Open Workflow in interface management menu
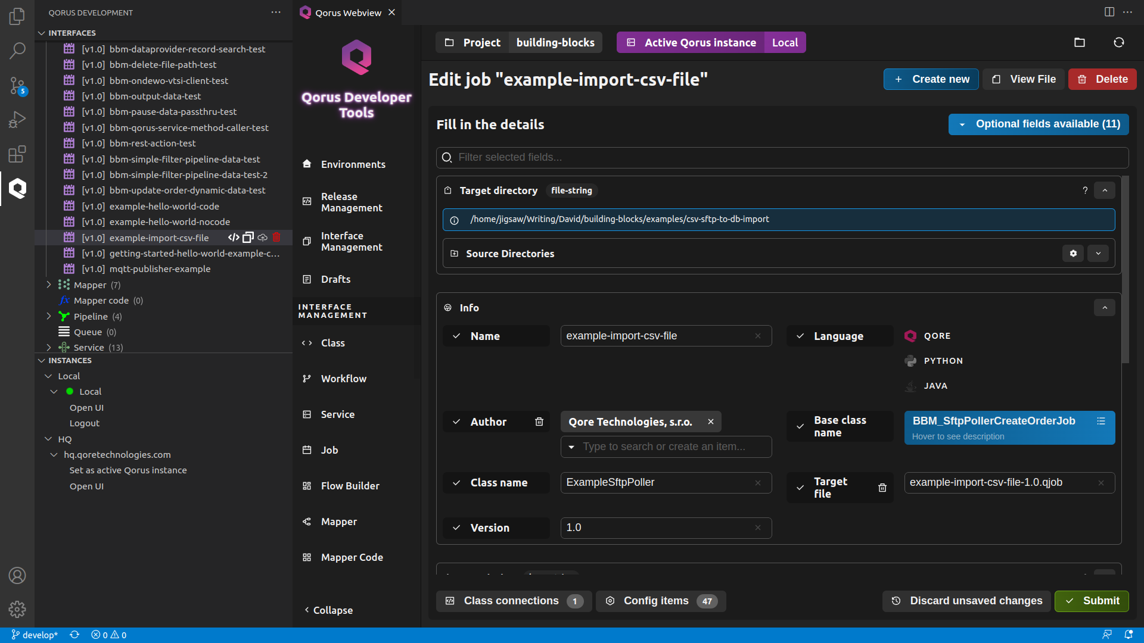 (x=343, y=379)
